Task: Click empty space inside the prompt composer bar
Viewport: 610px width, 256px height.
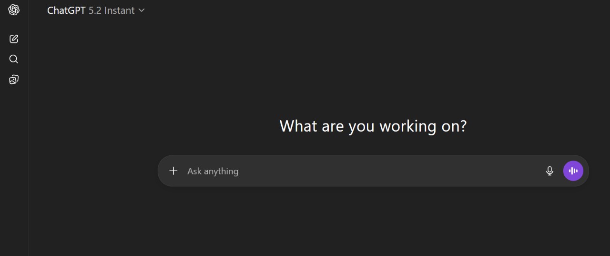Action: [405, 171]
